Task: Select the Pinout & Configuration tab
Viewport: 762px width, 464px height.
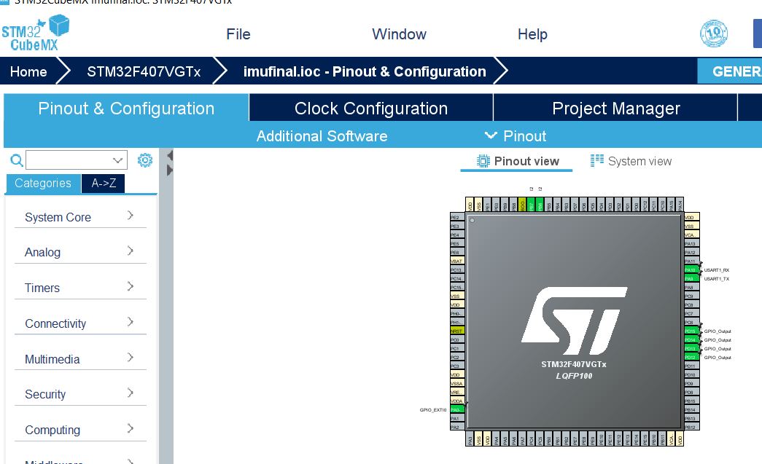Action: pyautogui.click(x=126, y=109)
